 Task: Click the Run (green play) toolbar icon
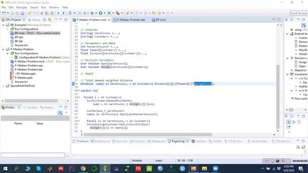pyautogui.click(x=101, y=13)
